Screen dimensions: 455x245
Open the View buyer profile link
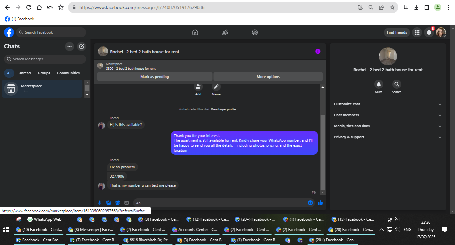click(223, 109)
